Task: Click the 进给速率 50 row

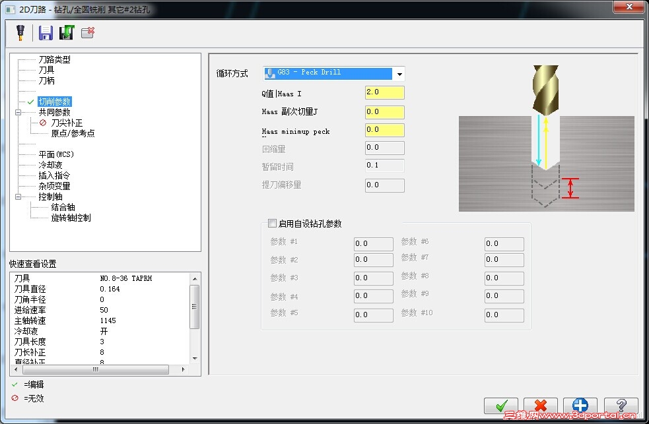Action: (99, 310)
